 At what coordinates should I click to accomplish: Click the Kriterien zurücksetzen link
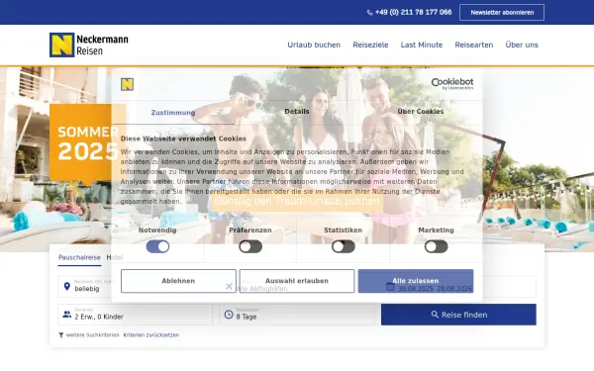(x=151, y=335)
